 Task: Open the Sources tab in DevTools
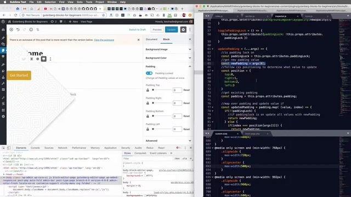(49, 148)
